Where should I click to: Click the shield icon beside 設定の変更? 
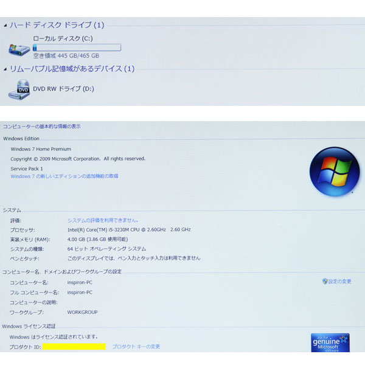[325, 281]
